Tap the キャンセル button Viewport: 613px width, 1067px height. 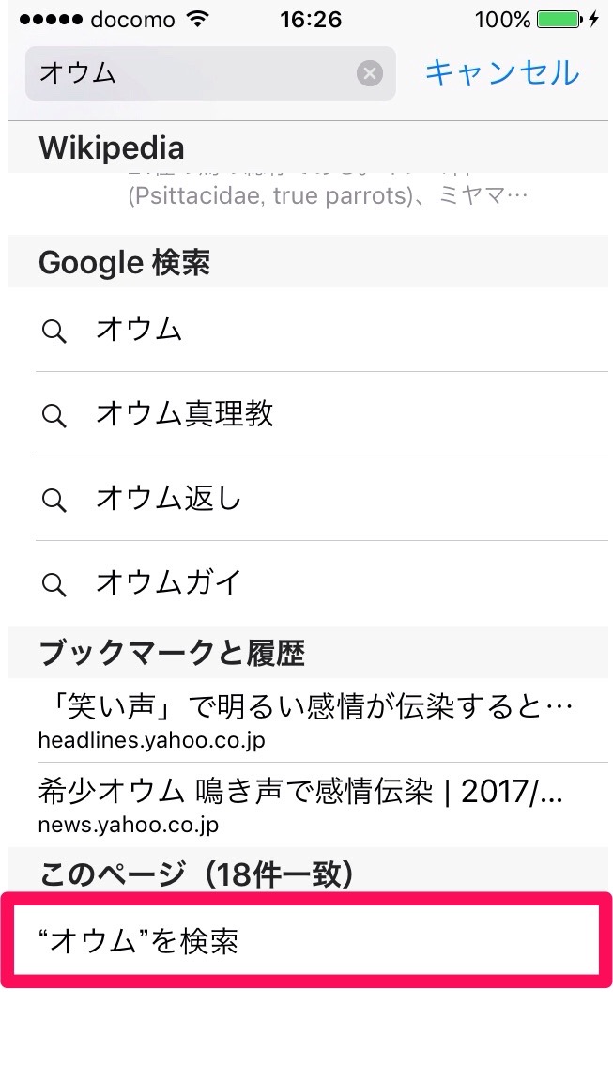click(501, 72)
